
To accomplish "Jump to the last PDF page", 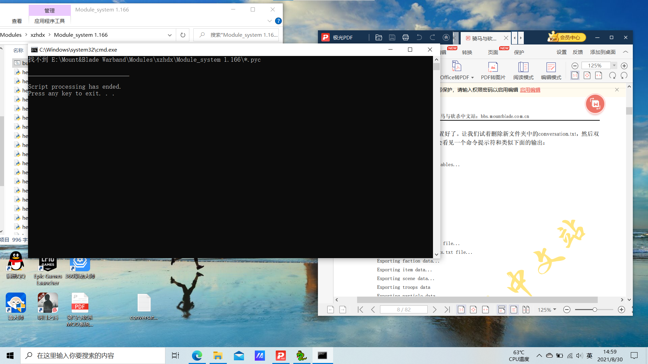I will (447, 309).
